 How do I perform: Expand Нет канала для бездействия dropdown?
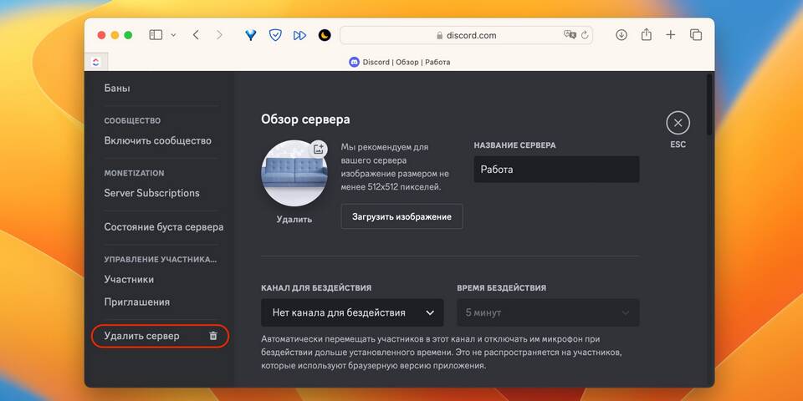point(352,312)
